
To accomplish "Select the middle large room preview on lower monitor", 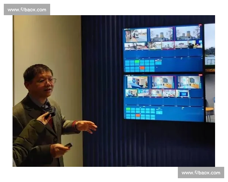I will coord(163,82).
